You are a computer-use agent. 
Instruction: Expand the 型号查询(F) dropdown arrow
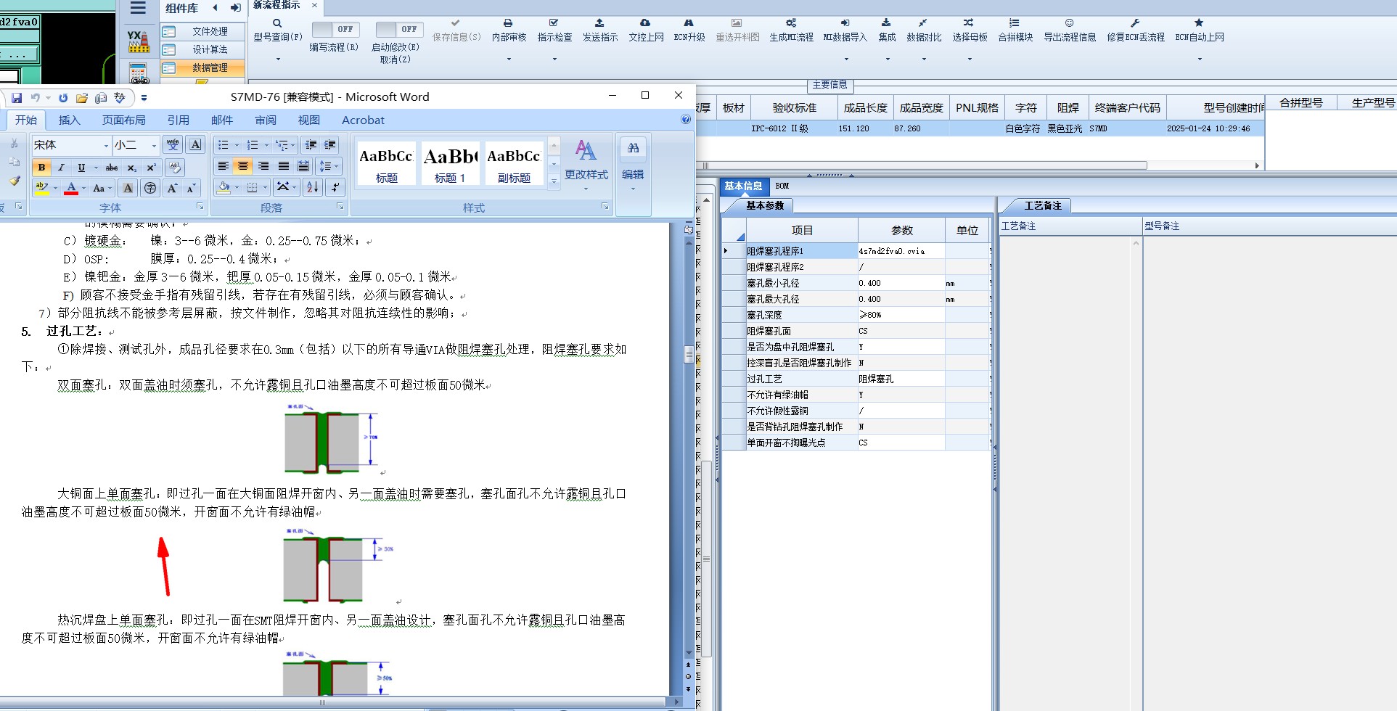(278, 59)
